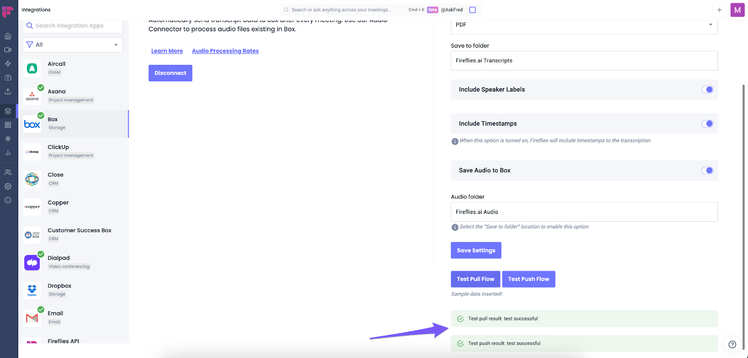Click the Customer Success Box logo
Viewport: 748px width, 358px height.
[x=32, y=235]
